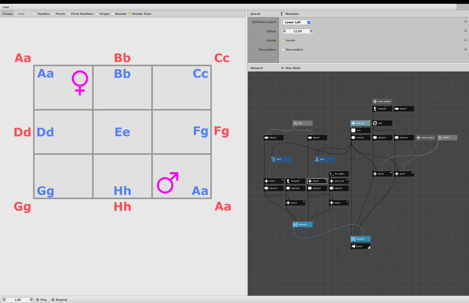Open the Offset row options arrow

[465, 31]
